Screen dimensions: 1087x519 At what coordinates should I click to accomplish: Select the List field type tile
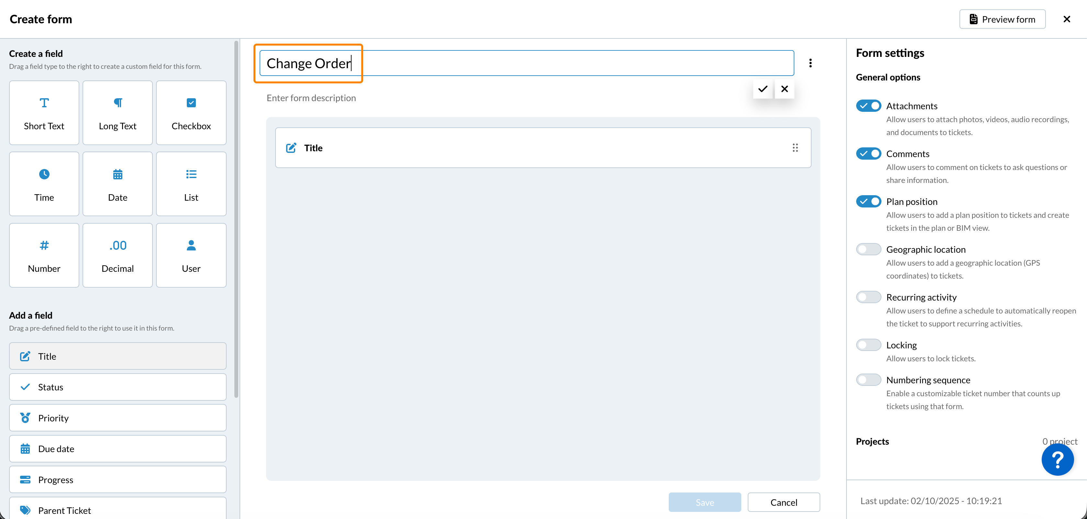coord(191,184)
